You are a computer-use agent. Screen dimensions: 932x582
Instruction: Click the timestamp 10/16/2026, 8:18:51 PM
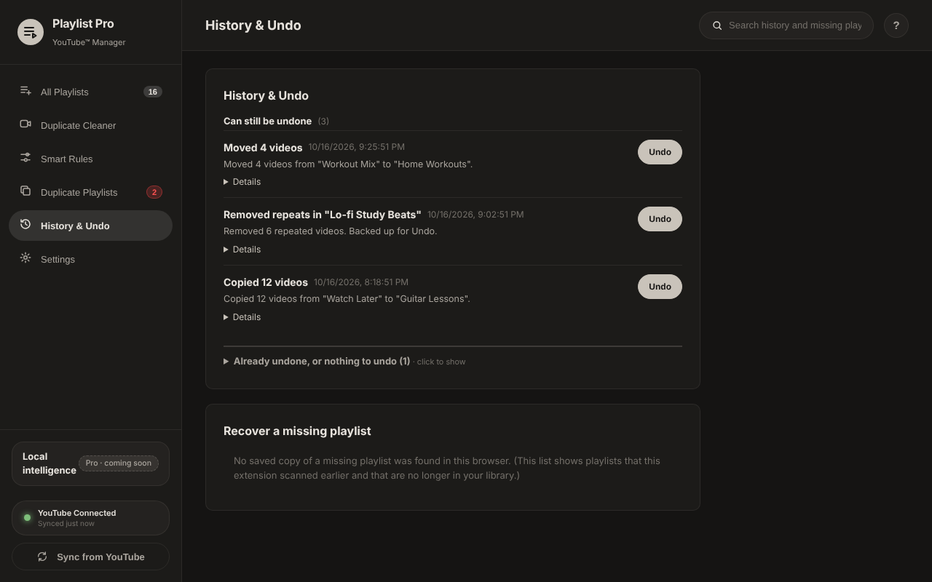(x=361, y=282)
